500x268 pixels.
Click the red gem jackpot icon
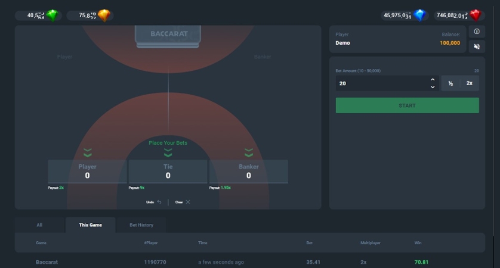[x=475, y=15]
